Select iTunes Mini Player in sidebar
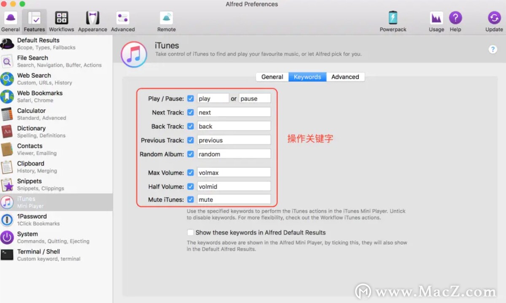 [x=57, y=202]
